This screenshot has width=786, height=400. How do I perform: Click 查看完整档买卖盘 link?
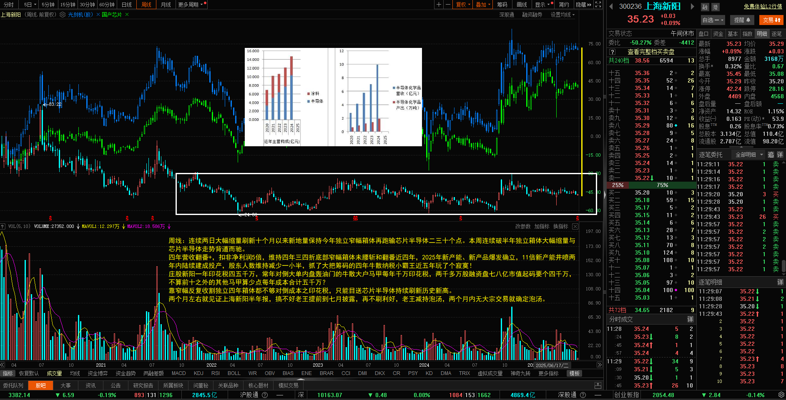click(651, 52)
